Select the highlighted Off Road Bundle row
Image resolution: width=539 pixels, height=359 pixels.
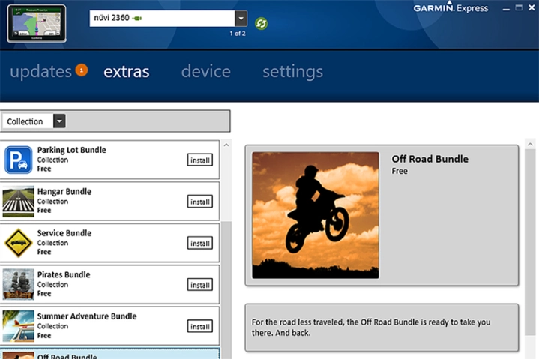tap(110, 354)
